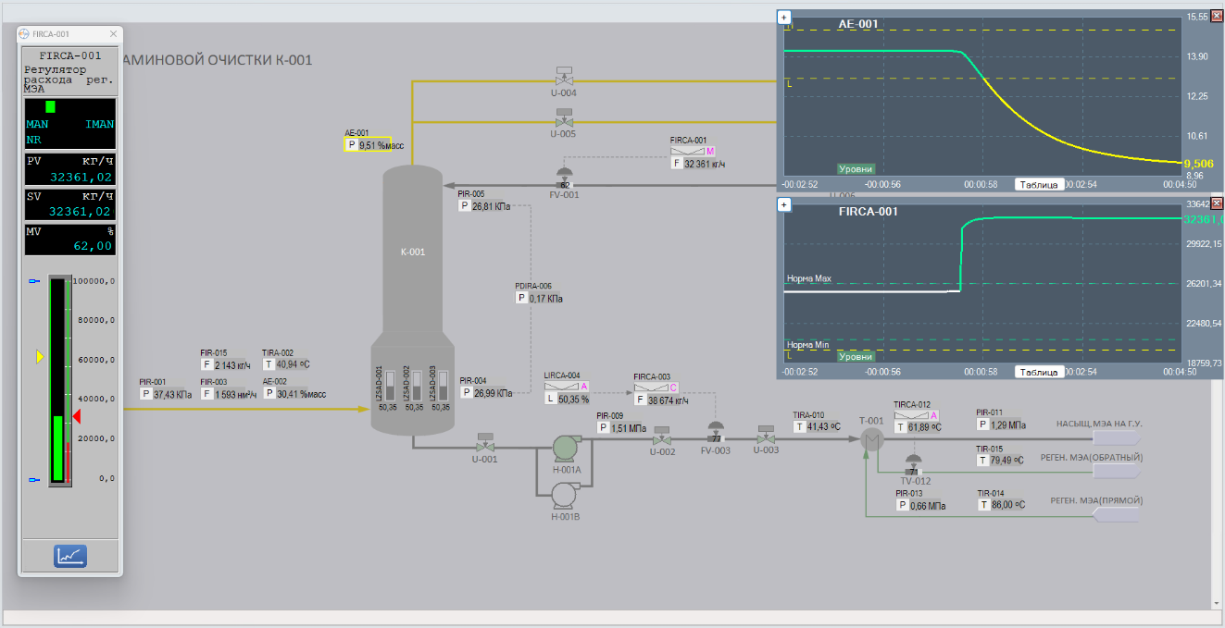Toggle shutoff valve U-005
Screen dimensions: 1225x628
pyautogui.click(x=563, y=117)
